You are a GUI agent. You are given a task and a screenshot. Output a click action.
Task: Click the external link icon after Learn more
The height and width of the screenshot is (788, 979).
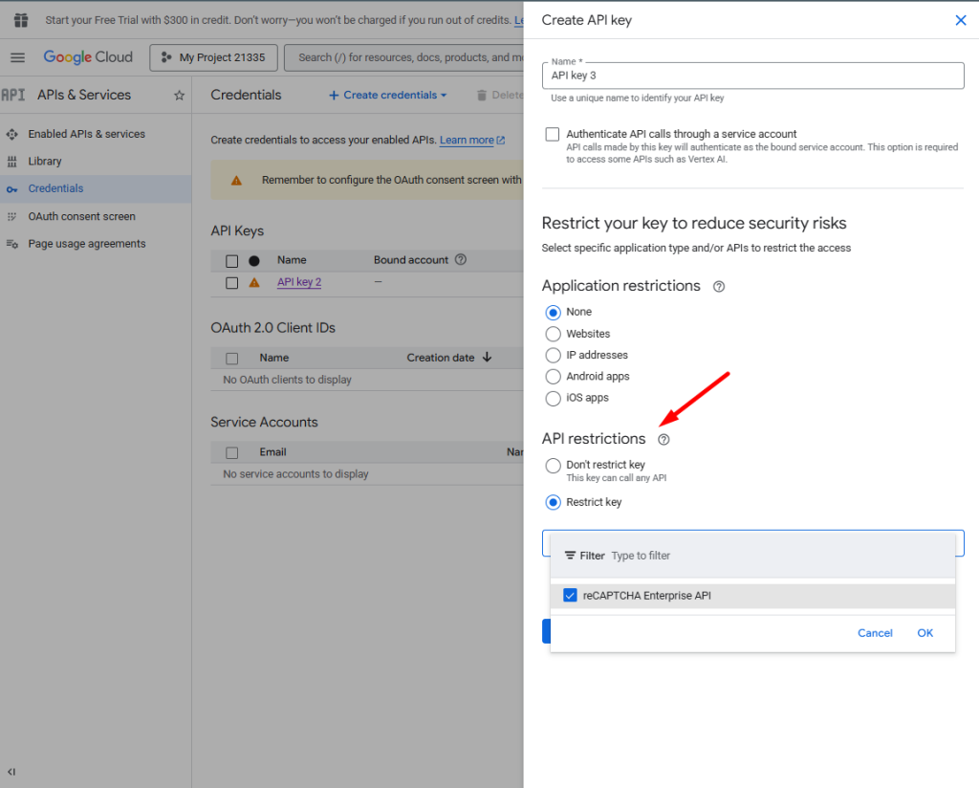[501, 141]
